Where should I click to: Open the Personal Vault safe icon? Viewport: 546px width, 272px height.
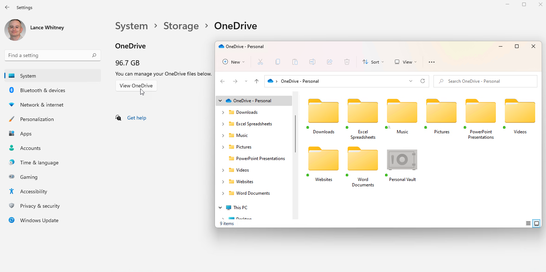402,159
